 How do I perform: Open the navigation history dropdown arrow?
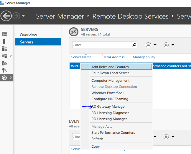[23, 16]
